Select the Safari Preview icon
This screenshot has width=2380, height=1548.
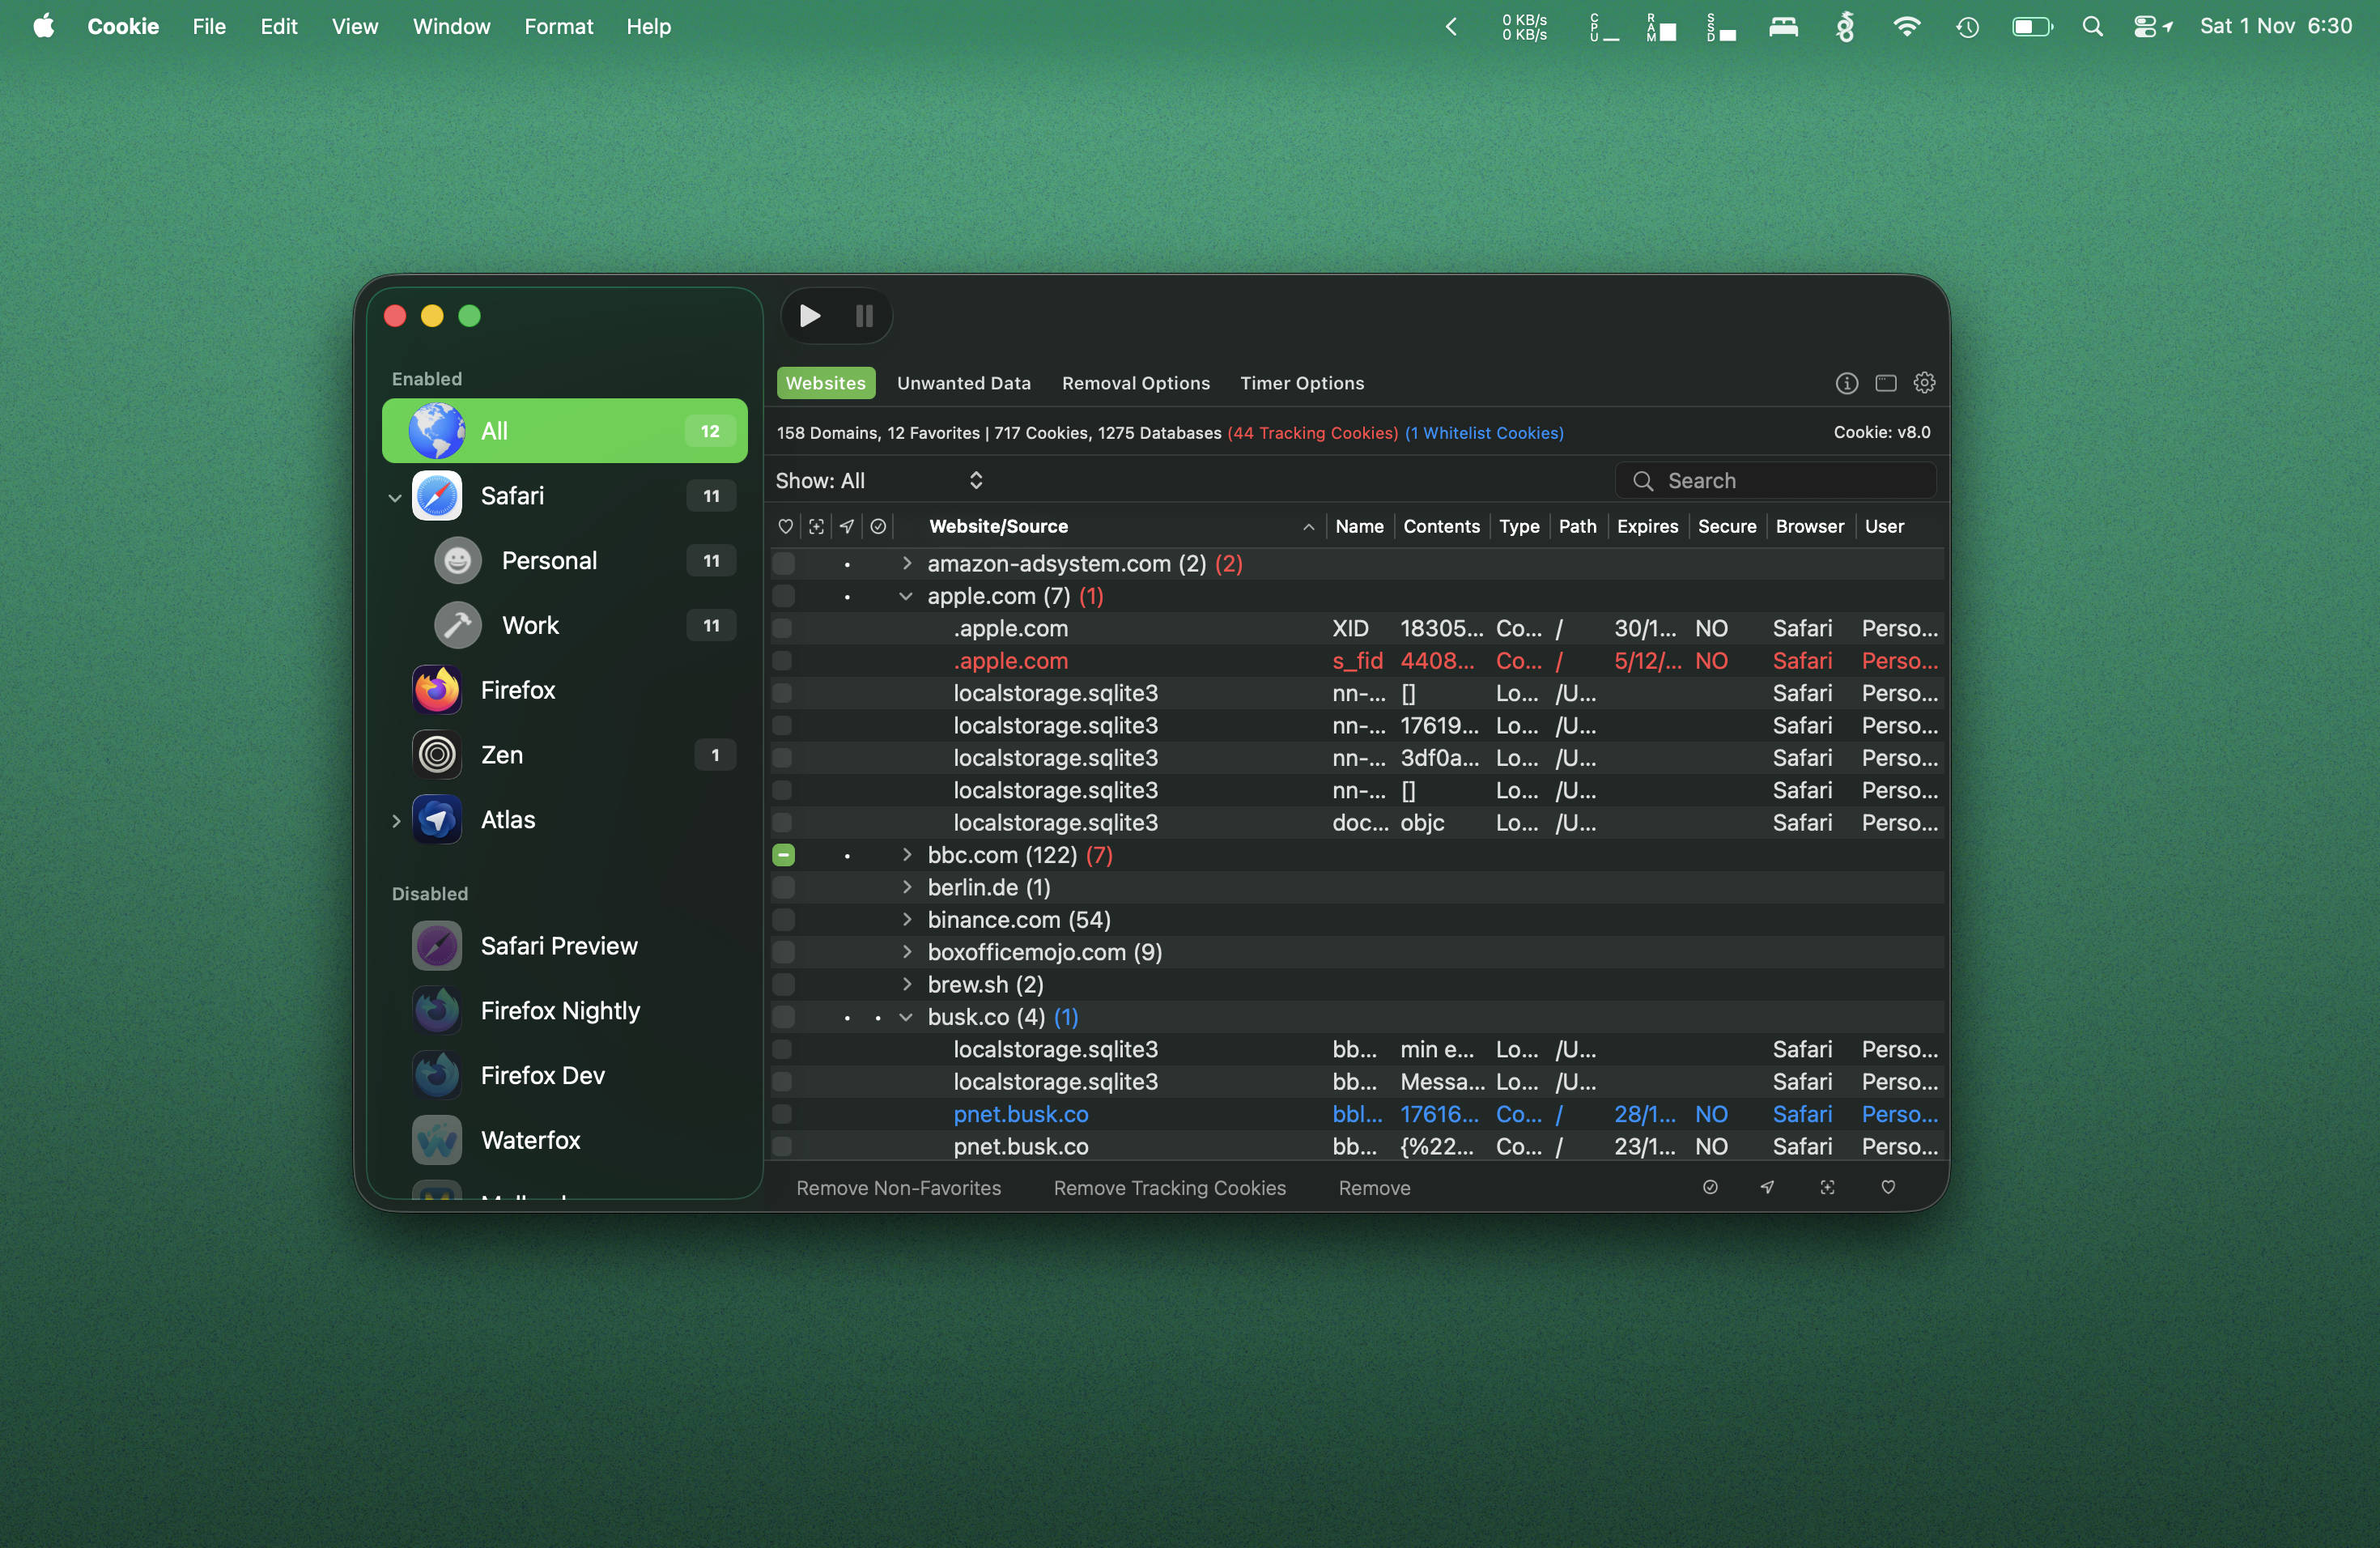click(437, 946)
